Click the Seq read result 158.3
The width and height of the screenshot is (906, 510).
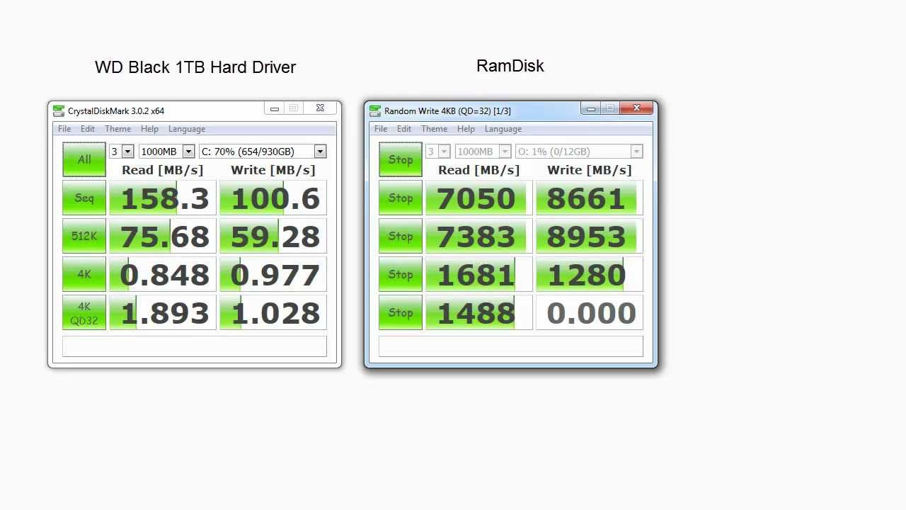click(x=163, y=198)
